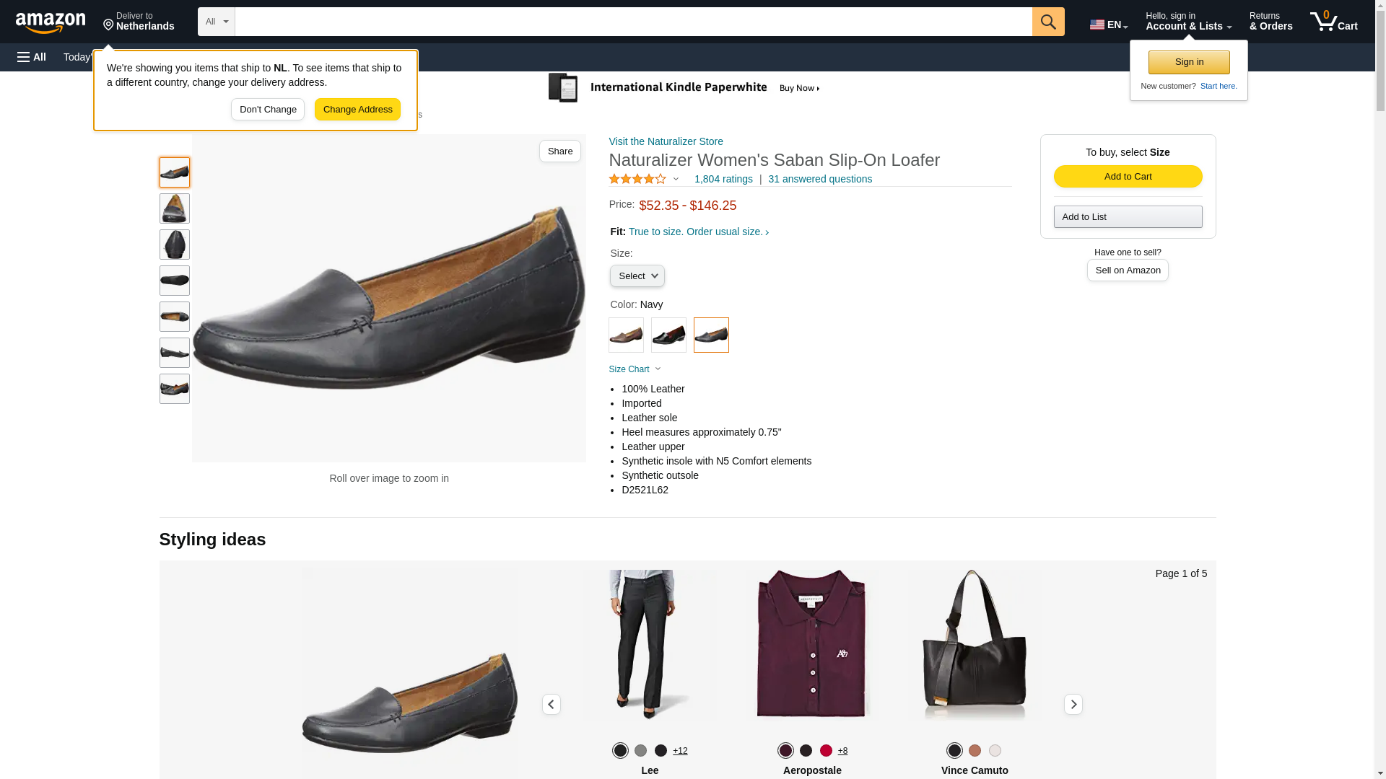Click the Add to Cart button
Viewport: 1386px width, 779px height.
click(x=1128, y=177)
